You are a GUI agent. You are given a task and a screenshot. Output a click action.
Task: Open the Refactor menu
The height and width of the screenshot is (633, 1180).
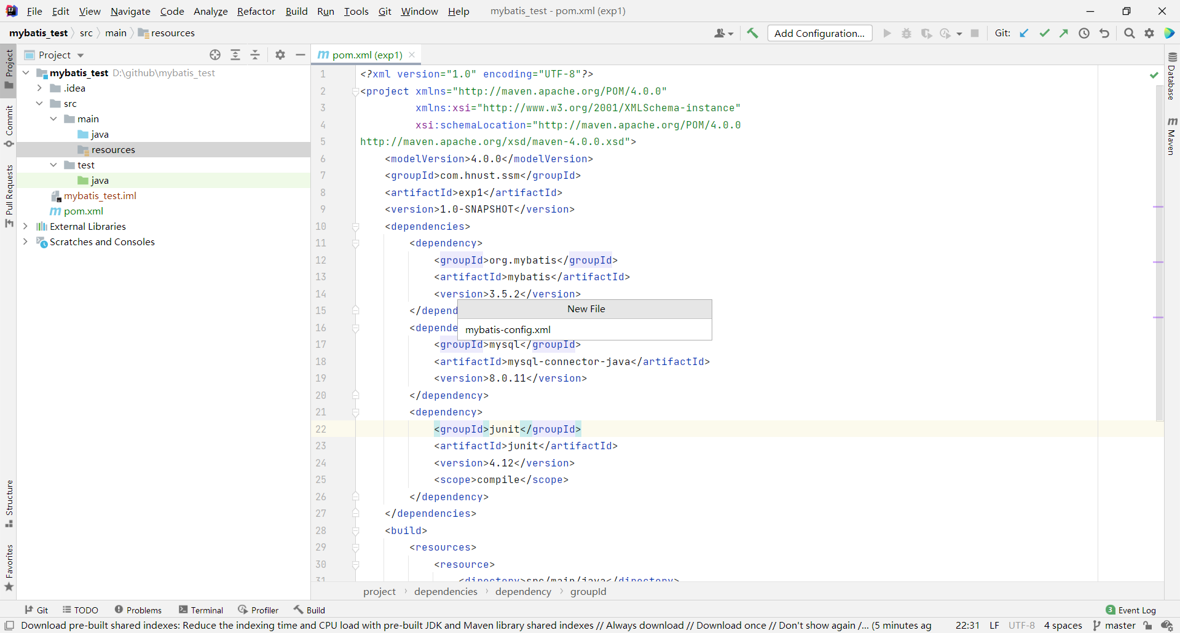click(x=256, y=11)
